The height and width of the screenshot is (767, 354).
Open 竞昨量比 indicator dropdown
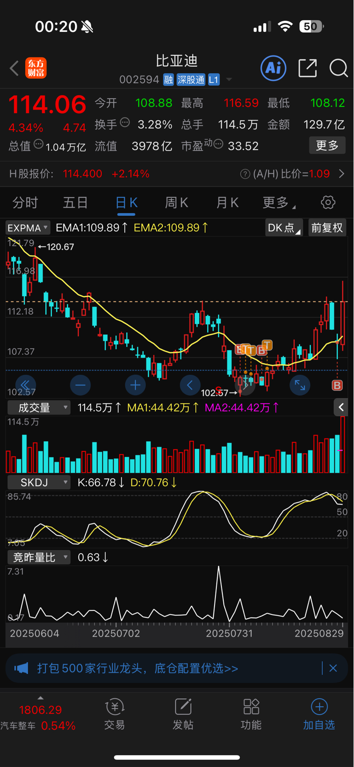click(39, 557)
